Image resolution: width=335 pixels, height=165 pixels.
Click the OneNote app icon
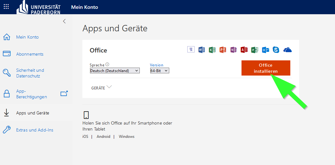pyautogui.click(x=234, y=50)
